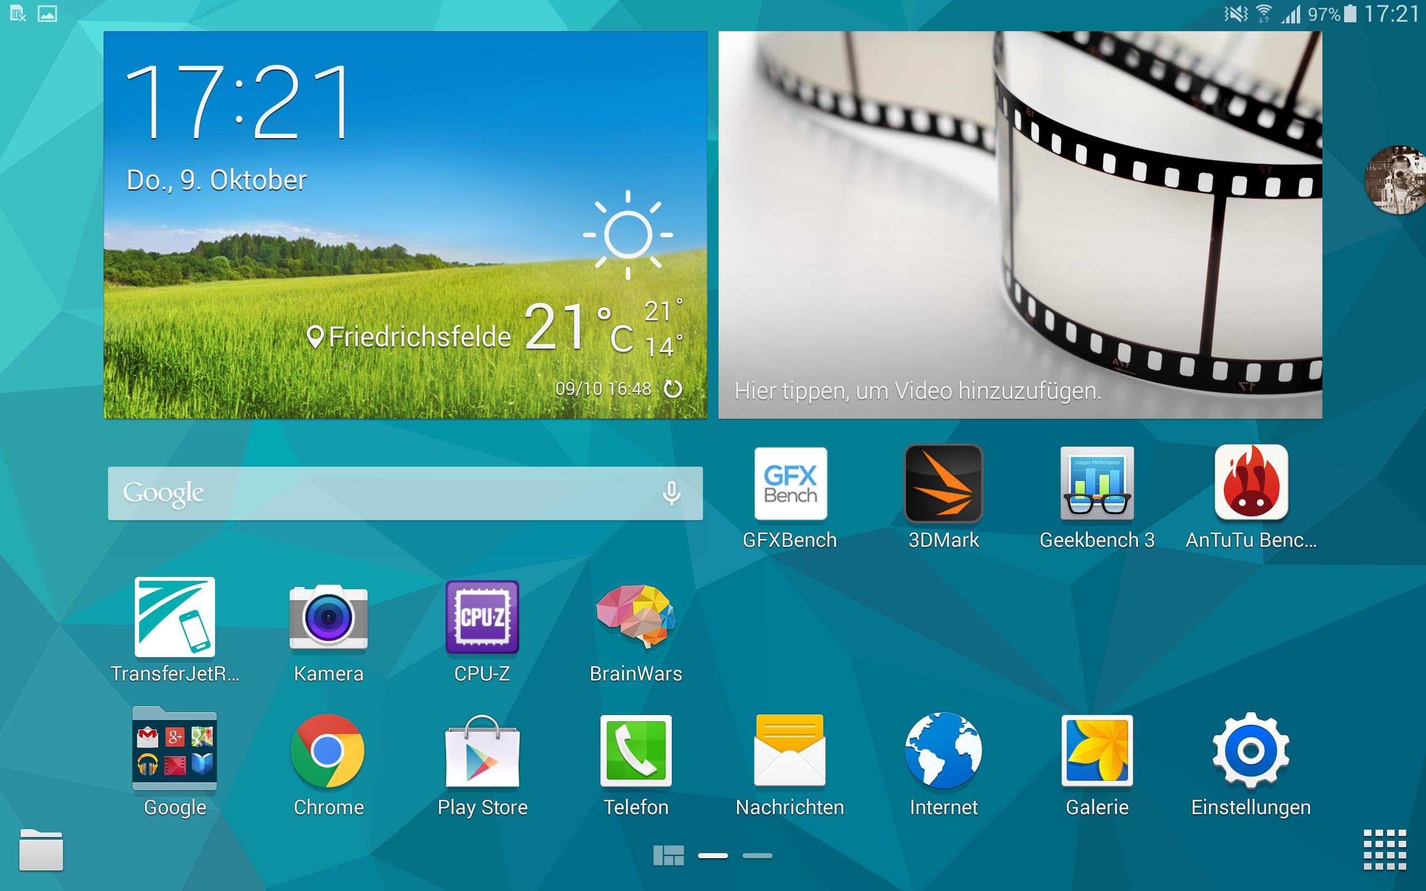Tap the screenshot notification icon in status bar

[47, 13]
